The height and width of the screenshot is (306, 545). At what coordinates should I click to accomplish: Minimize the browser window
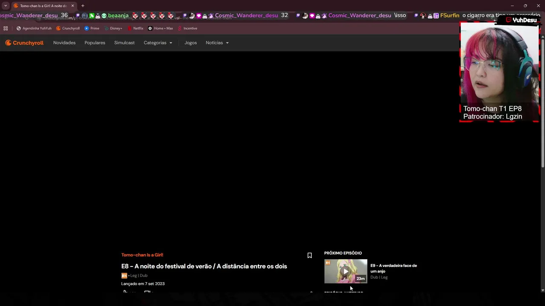tap(512, 6)
